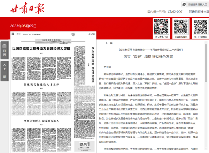The image size is (209, 153).
Task: Click the article panel scrollbar thumb
Action: (206, 63)
